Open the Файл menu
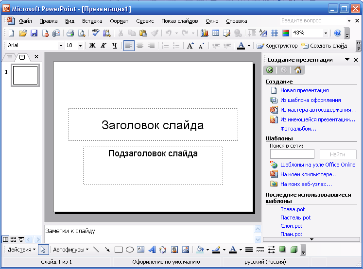This screenshot has width=363, height=269. [x=25, y=21]
